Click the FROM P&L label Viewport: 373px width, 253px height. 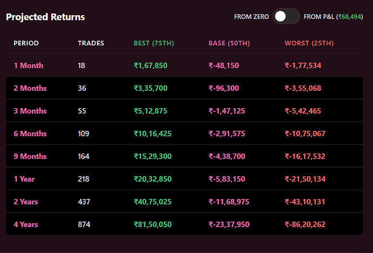pyautogui.click(x=319, y=17)
